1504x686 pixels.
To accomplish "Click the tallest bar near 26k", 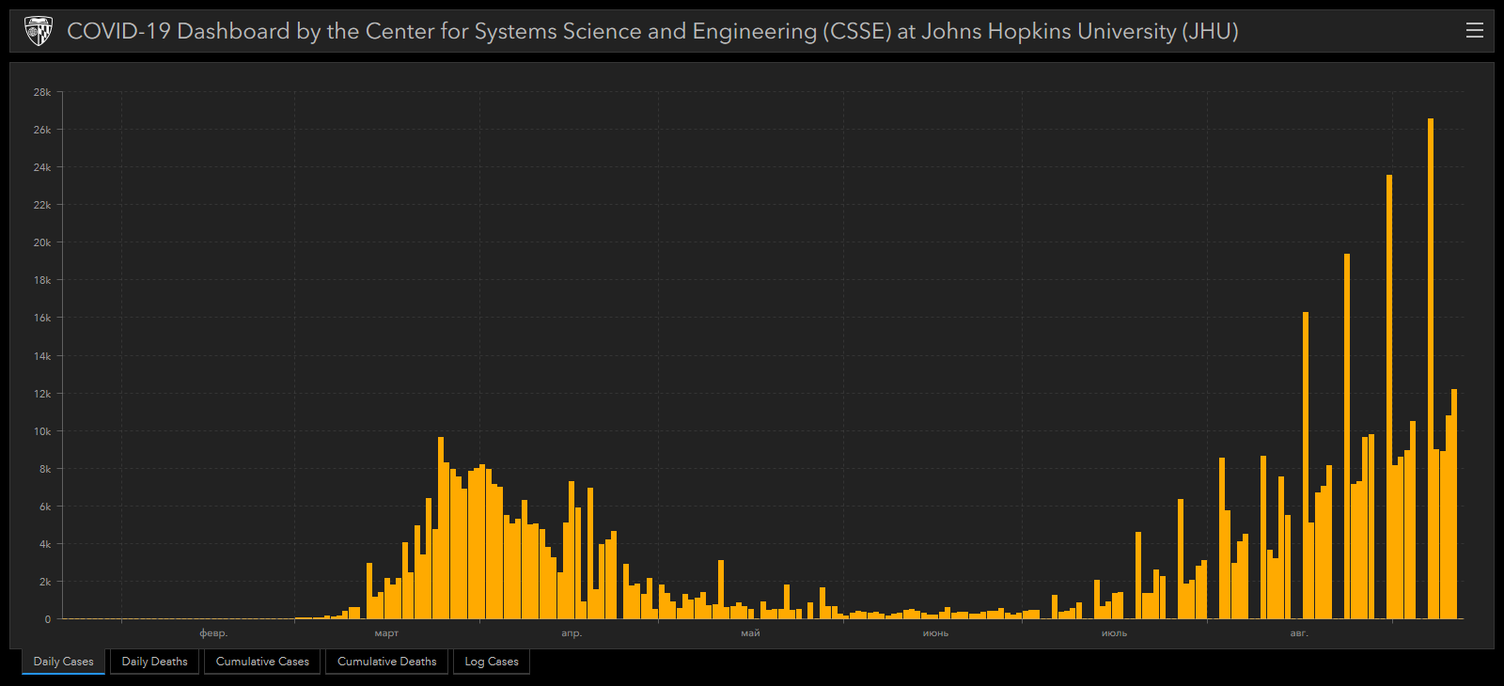I will click(1431, 376).
